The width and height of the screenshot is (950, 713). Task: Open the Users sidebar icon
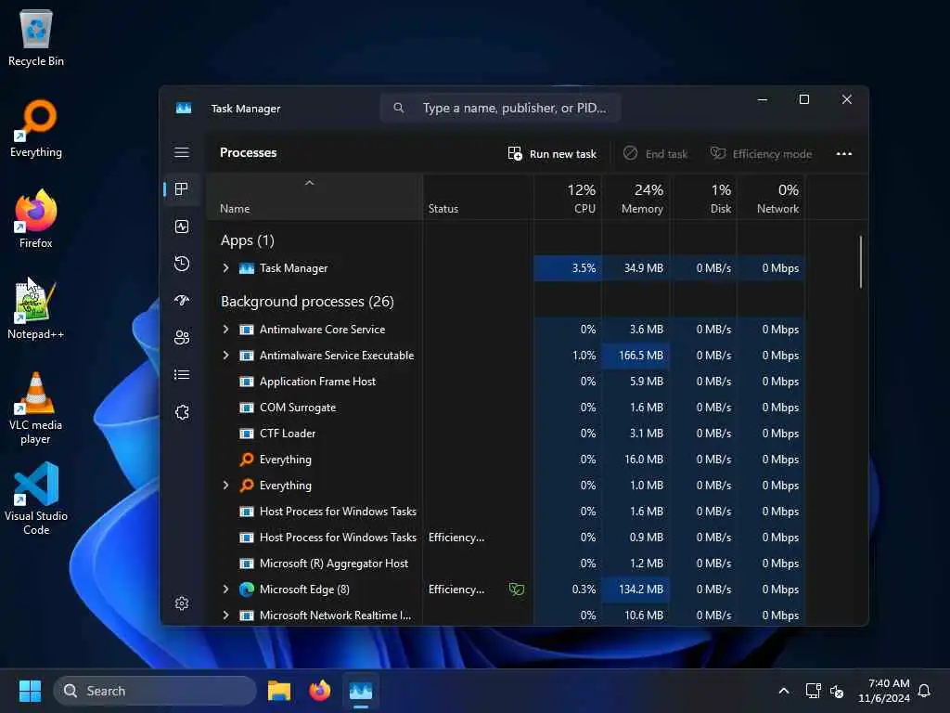click(182, 338)
